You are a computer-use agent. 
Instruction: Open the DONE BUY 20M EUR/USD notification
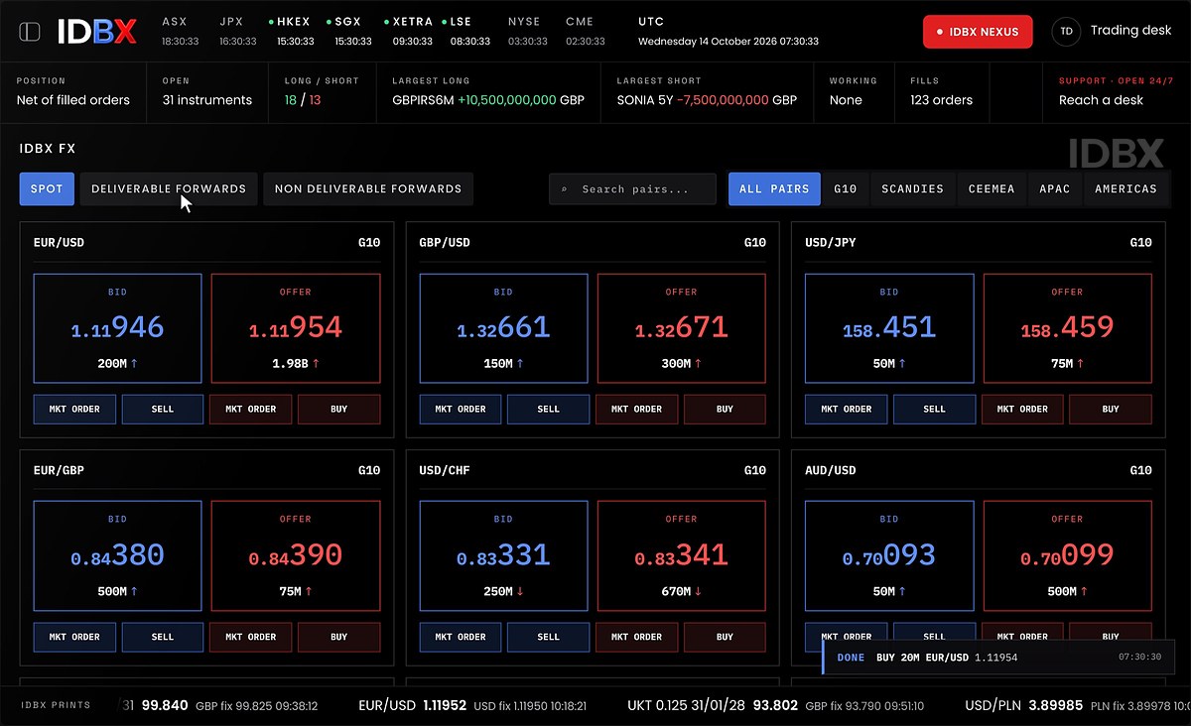click(x=998, y=658)
